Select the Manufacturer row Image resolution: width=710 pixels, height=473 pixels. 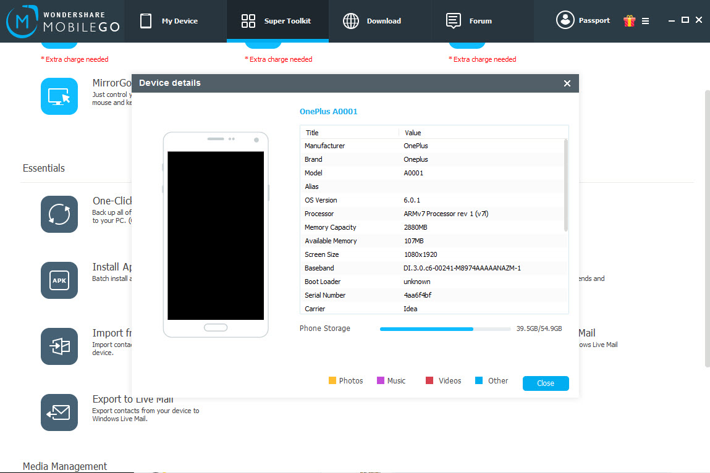433,146
